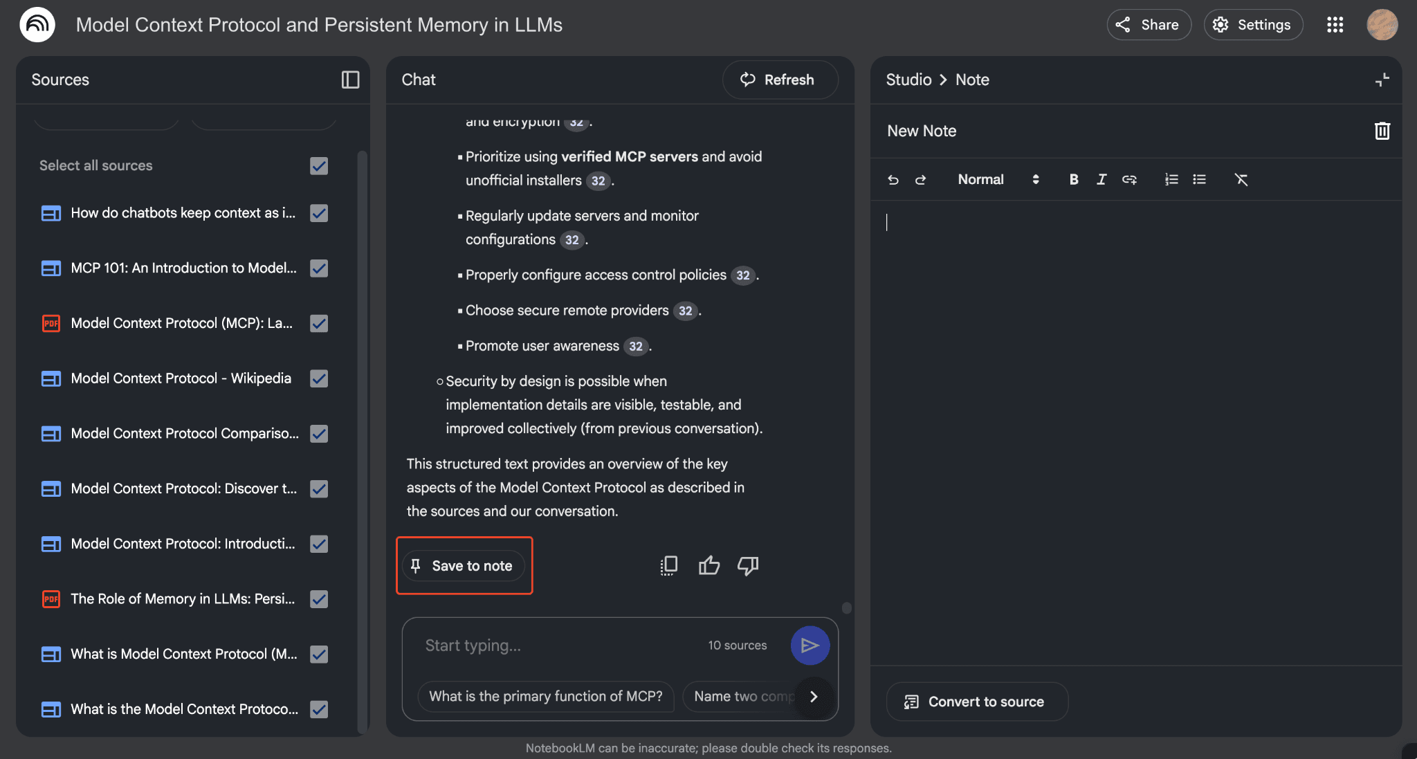Uncheck The Role of Memory in LLMs source
The height and width of the screenshot is (759, 1417).
(319, 599)
